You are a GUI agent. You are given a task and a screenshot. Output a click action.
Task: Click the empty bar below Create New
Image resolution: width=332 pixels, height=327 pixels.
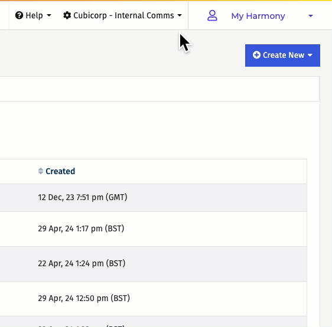160,89
